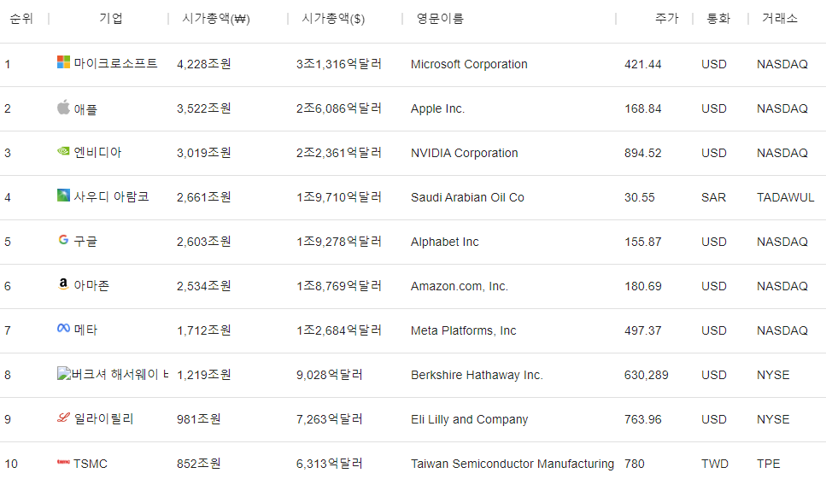Click the 30.55 stock price
Image resolution: width=826 pixels, height=479 pixels.
click(640, 197)
